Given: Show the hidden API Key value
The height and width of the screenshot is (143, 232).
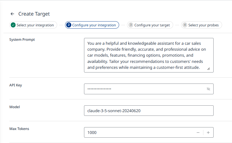Looking at the screenshot, I should [x=209, y=89].
